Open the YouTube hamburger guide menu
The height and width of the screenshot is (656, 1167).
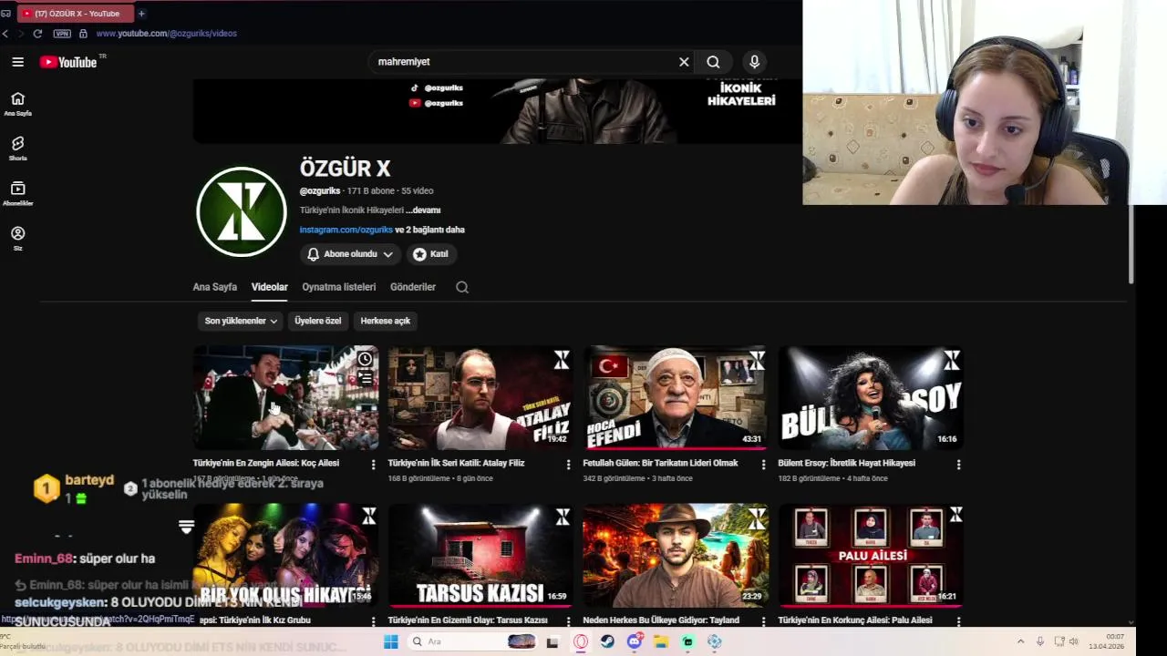(x=17, y=62)
